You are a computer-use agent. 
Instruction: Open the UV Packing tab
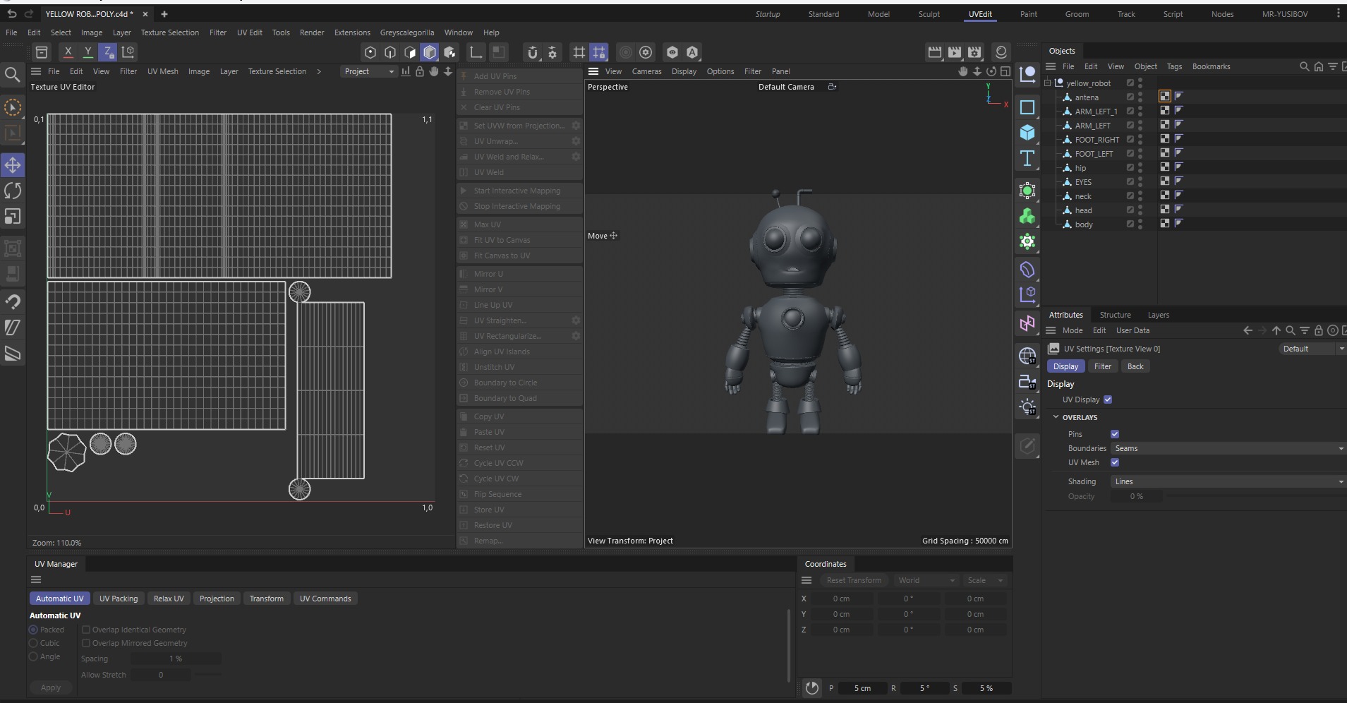(x=119, y=599)
